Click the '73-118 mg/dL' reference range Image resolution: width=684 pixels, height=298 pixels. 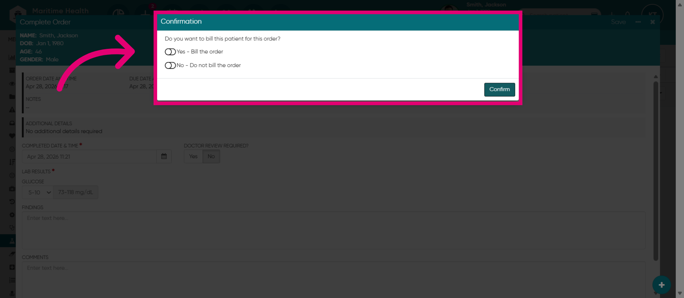tap(76, 192)
